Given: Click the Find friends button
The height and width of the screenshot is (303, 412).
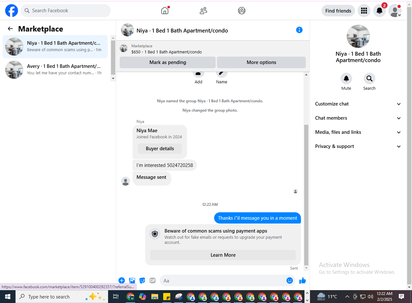Looking at the screenshot, I should [338, 11].
